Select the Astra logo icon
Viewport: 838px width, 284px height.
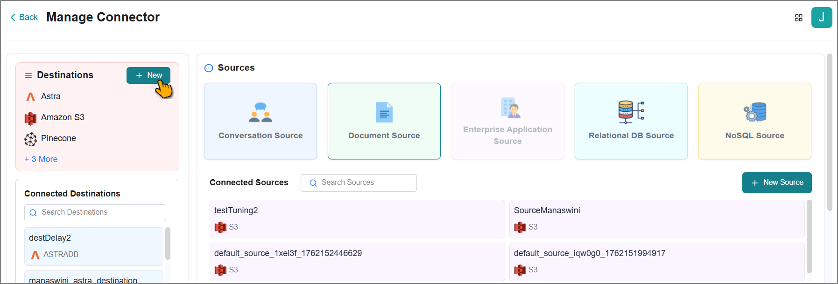[x=31, y=97]
